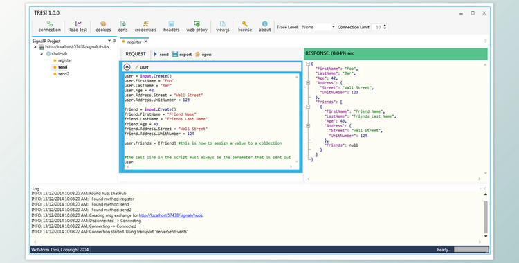Close the register tab
This screenshot has width=519, height=263.
click(145, 42)
